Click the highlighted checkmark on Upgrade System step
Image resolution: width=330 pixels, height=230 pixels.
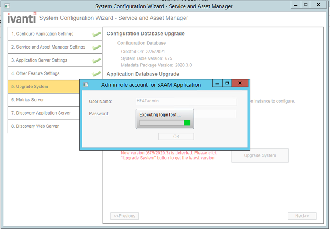96,87
